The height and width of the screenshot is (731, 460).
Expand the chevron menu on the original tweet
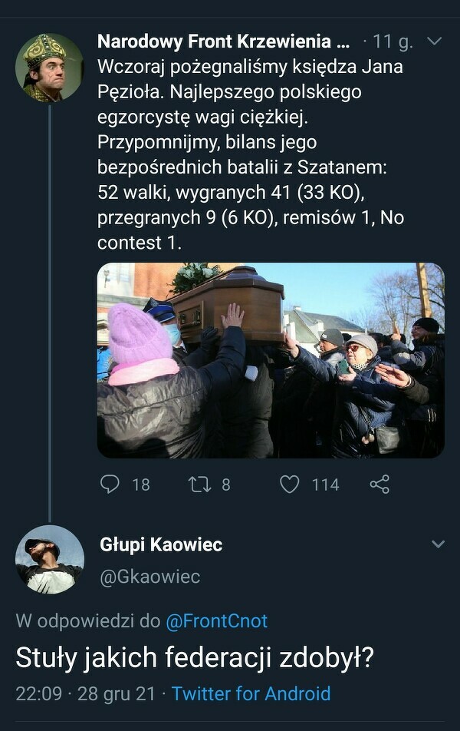pyautogui.click(x=434, y=41)
